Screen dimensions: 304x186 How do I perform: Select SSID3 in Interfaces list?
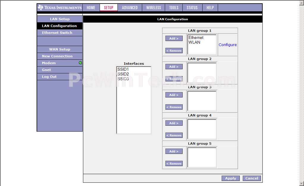[x=123, y=79]
